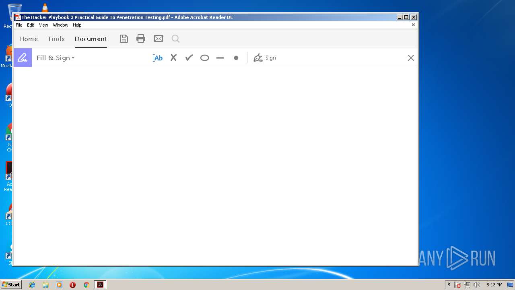515x290 pixels.
Task: Click the 5:13 PM clock
Action: tap(494, 285)
